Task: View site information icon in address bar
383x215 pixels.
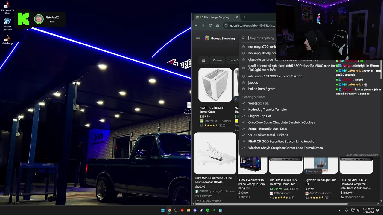Action: pos(226,25)
